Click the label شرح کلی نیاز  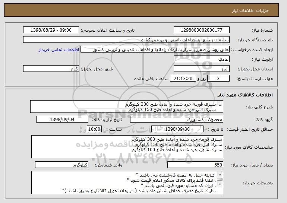[x=260, y=107]
